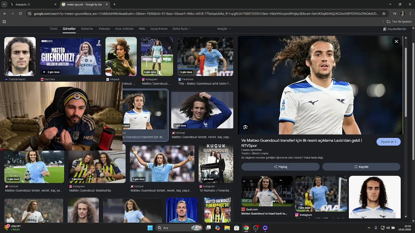Open the Chrome profile avatar
The height and width of the screenshot is (233, 415).
tap(402, 14)
